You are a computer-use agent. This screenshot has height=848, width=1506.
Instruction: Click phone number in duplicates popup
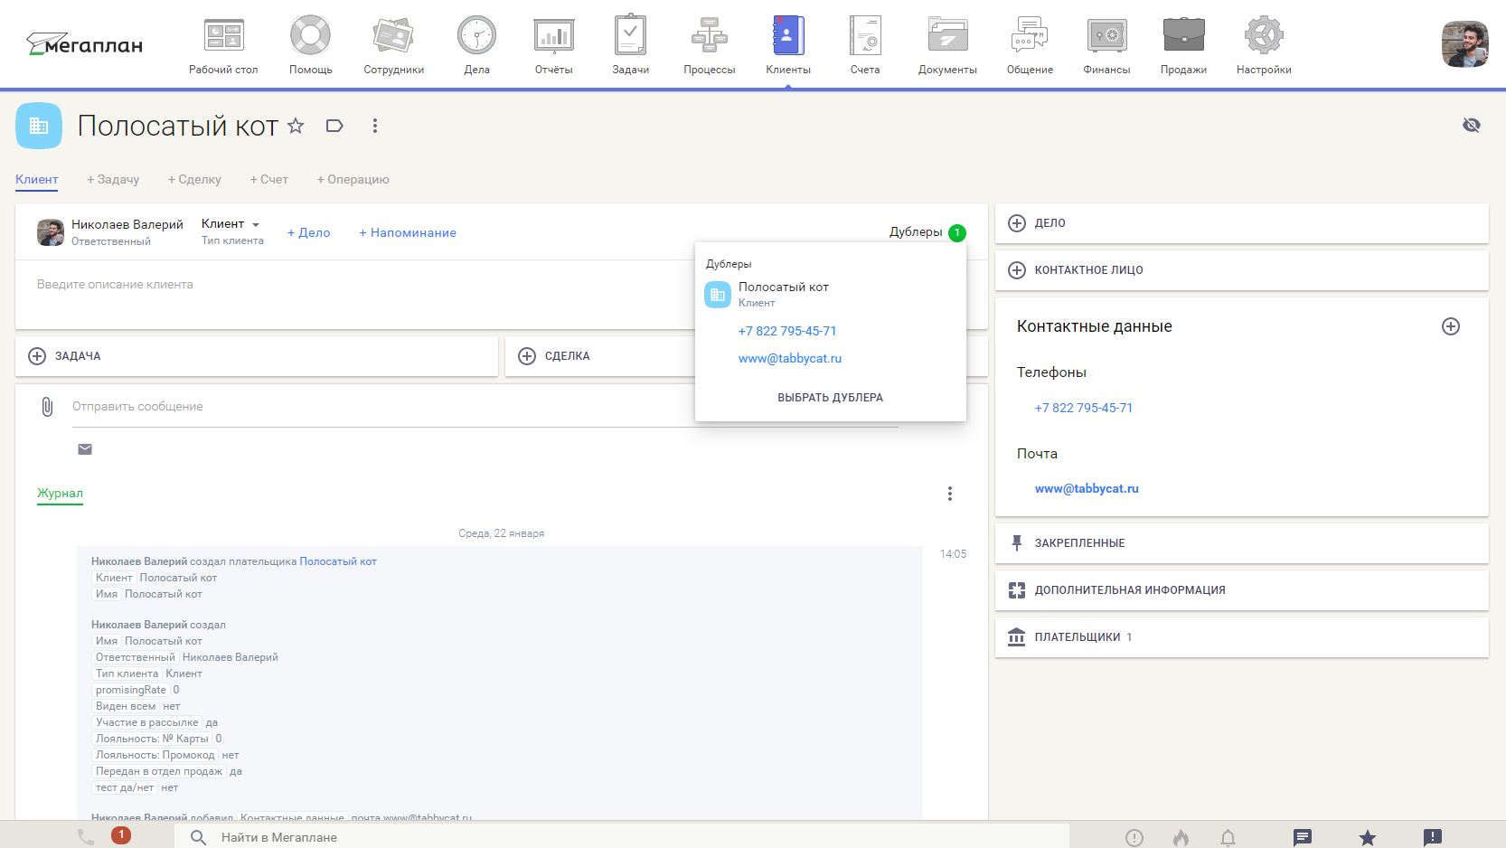pos(787,331)
